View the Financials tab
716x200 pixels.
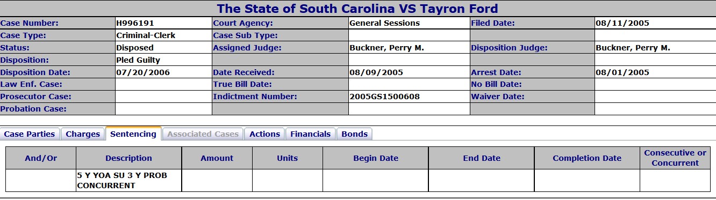coord(311,134)
